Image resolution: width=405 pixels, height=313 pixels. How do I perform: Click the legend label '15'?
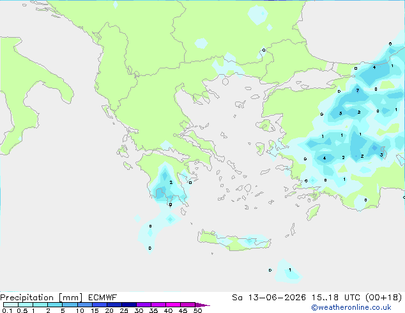click(x=95, y=310)
